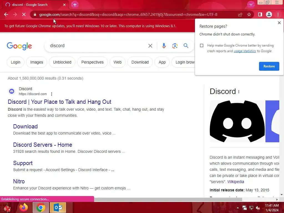This screenshot has width=284, height=213.
Task: Close the Restore pages popup
Action: (279, 23)
